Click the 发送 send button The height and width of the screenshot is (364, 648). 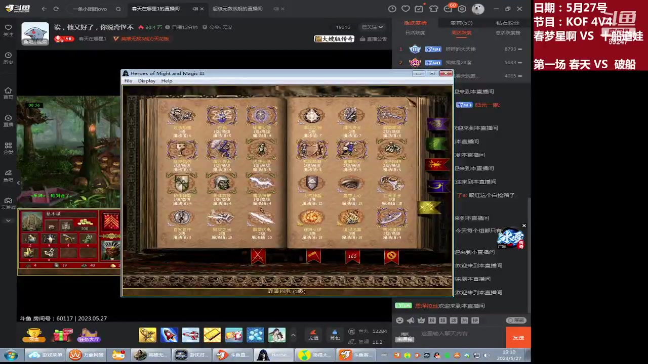(x=518, y=338)
